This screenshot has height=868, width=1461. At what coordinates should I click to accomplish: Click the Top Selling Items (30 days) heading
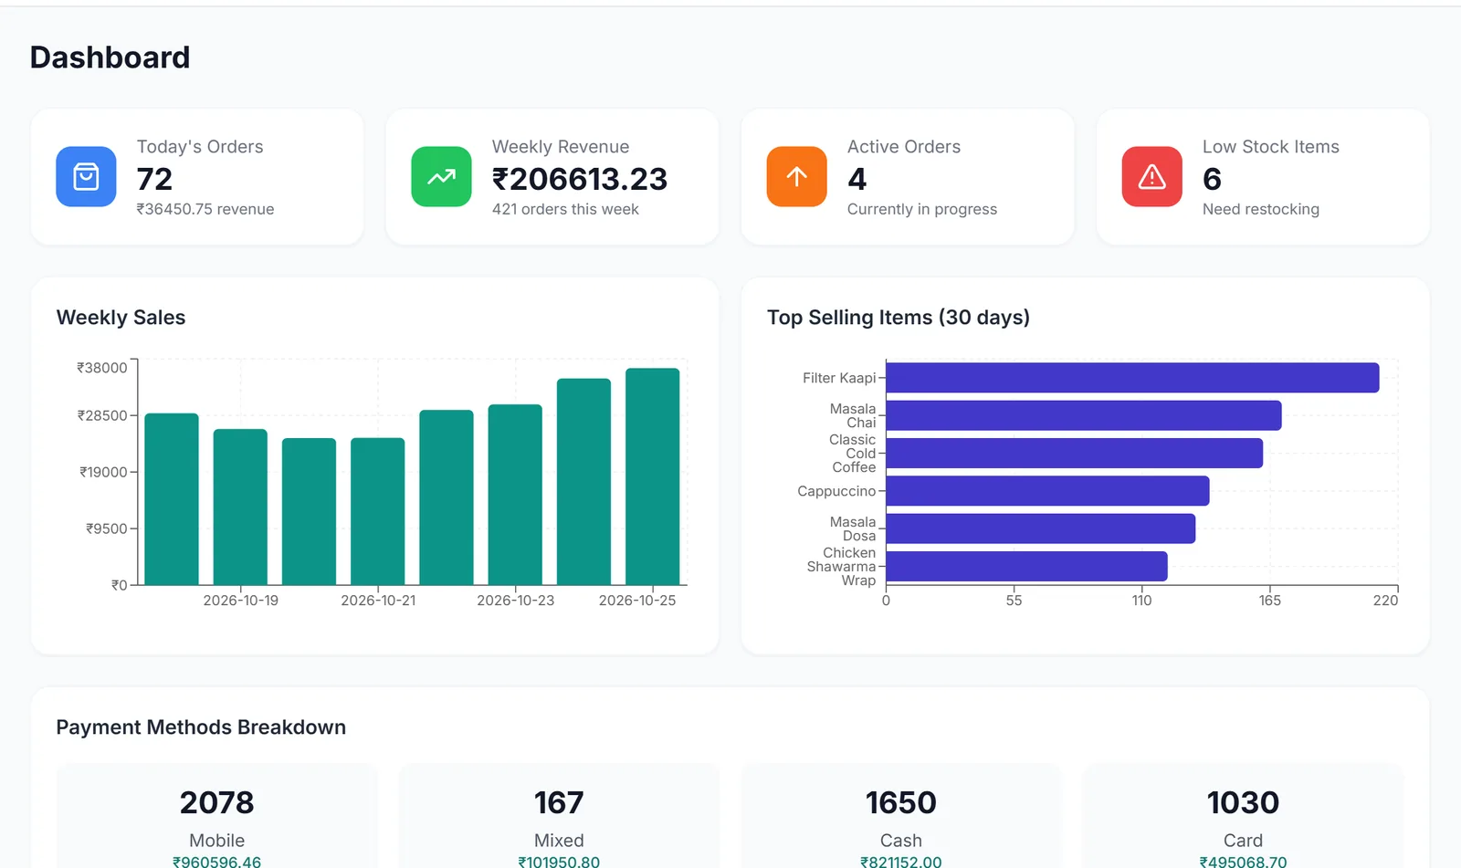pos(899,318)
